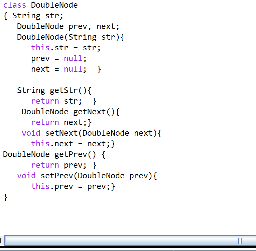256x251 pixels.
Task: Click 'prev = null;' statement
Action: click(x=59, y=59)
